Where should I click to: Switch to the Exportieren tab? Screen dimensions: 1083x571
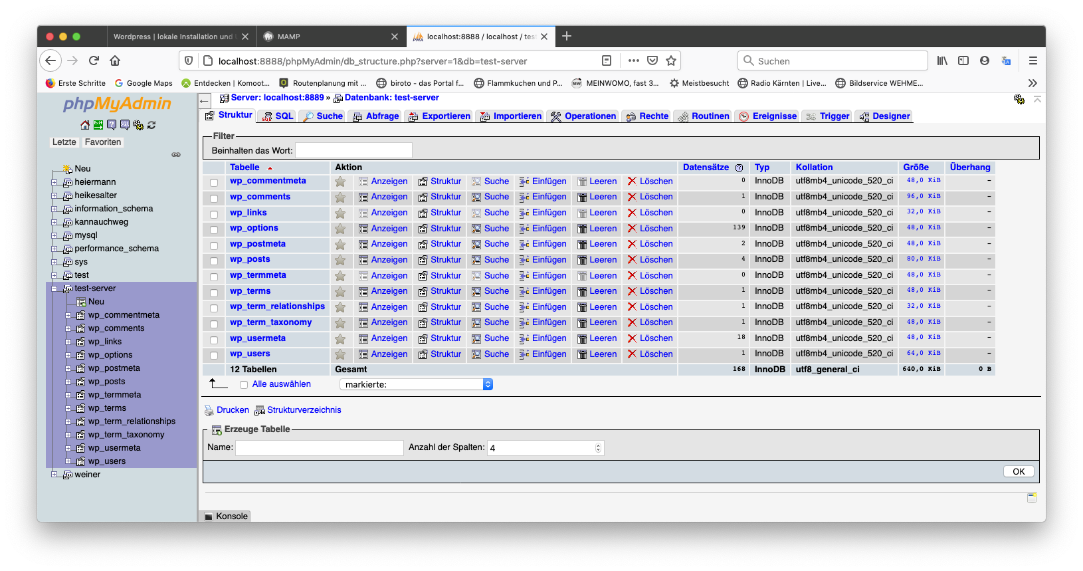click(x=439, y=116)
